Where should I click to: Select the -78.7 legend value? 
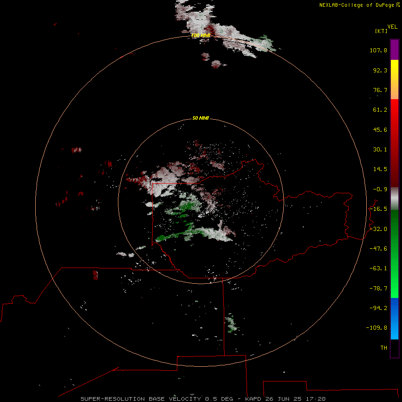[x=378, y=289]
